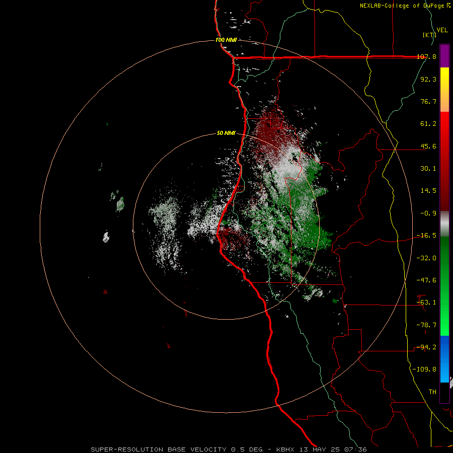Click the -109.8 scale value
This screenshot has height=453, width=453.
425,369
